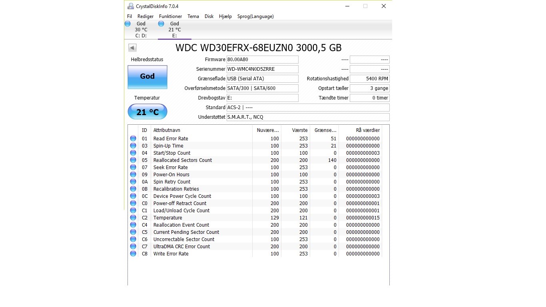Click status orb for UltraDMA CRC Error Count
This screenshot has height=307, width=546.
coord(133,246)
